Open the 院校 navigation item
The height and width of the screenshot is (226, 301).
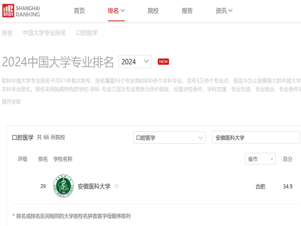(153, 11)
